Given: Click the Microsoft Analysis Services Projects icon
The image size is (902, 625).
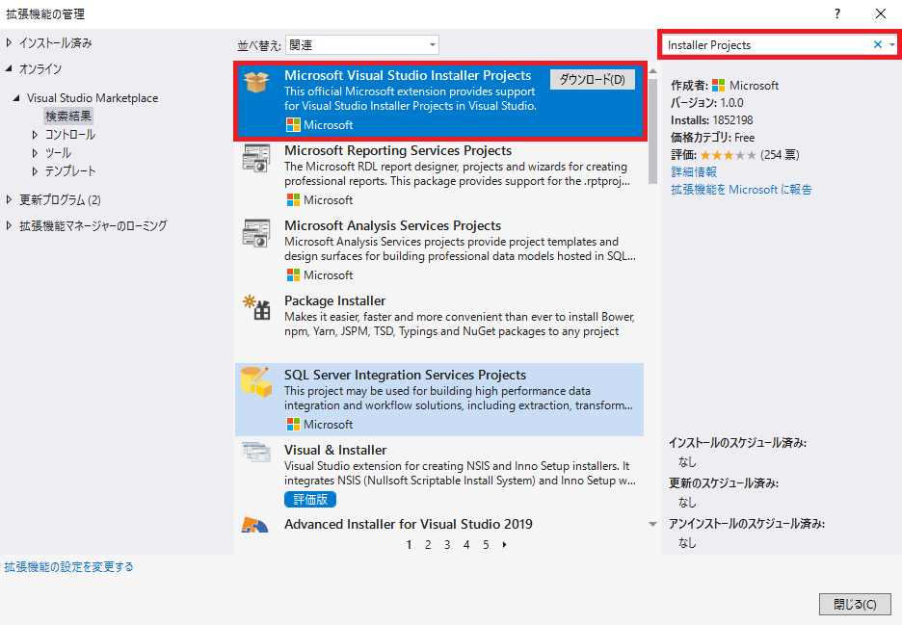Looking at the screenshot, I should tap(256, 233).
